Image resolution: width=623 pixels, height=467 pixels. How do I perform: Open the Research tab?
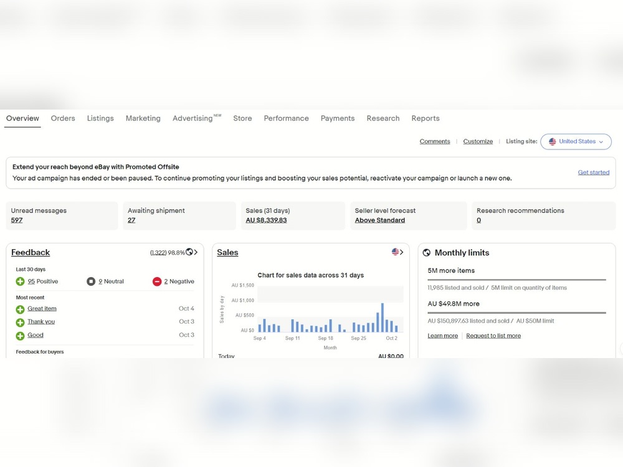[x=383, y=118]
